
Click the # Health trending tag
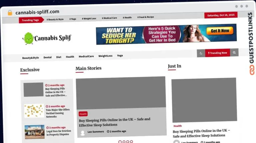(127, 17)
